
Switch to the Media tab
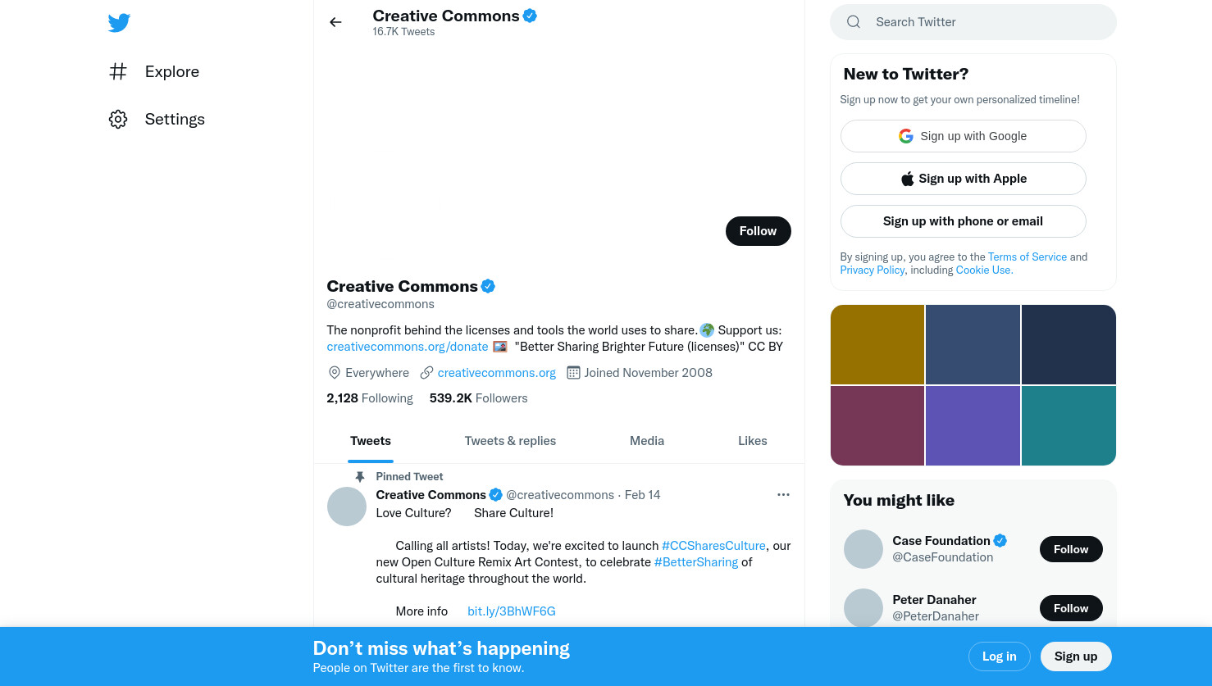click(x=647, y=441)
